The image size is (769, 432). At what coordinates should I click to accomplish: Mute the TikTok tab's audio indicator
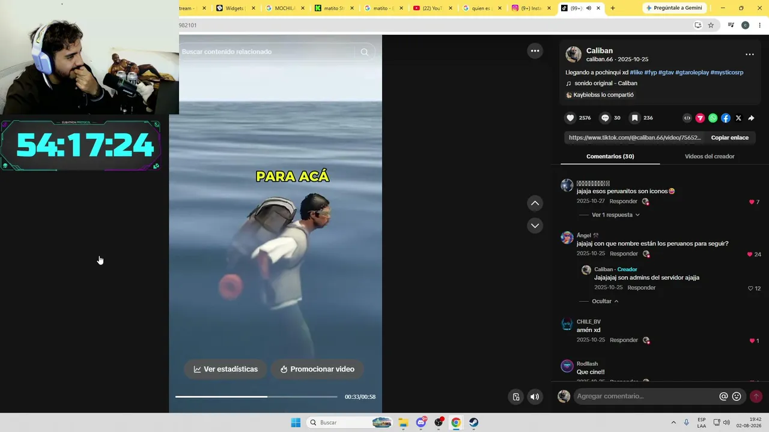pos(588,8)
